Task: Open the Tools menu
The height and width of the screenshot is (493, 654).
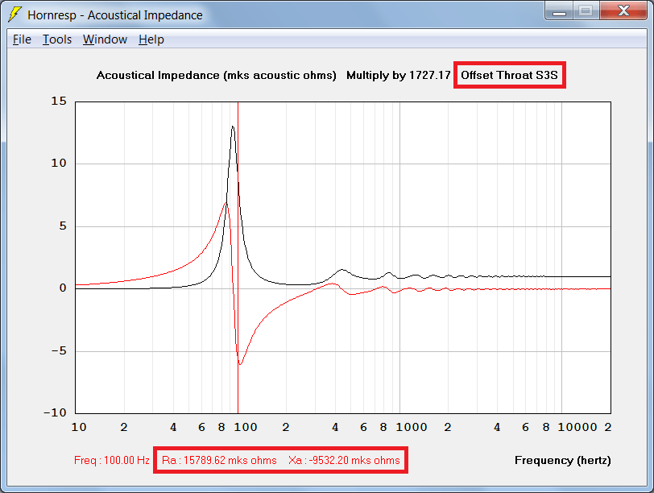Action: coord(57,39)
